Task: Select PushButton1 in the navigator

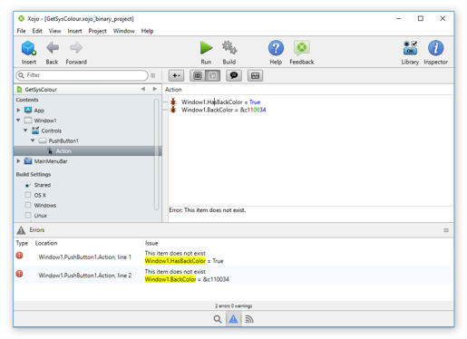Action: (x=63, y=140)
